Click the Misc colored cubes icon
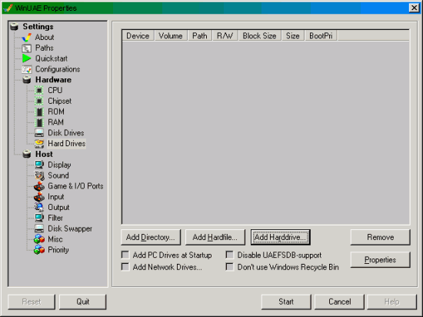This screenshot has height=317, width=423. click(x=39, y=239)
